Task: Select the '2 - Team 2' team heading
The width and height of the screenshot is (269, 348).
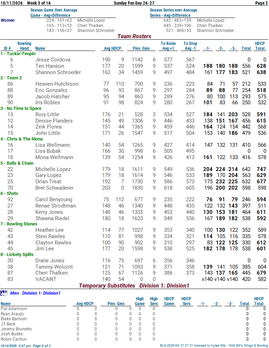Action: [11, 78]
